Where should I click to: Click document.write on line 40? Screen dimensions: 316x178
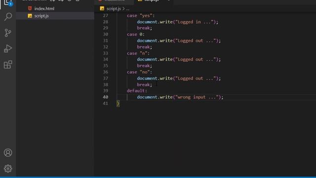tap(155, 97)
